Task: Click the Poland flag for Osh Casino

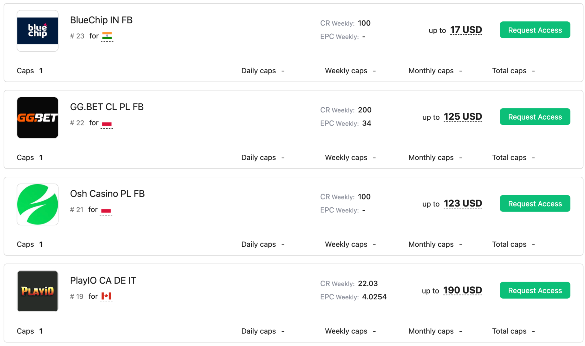Action: (106, 210)
